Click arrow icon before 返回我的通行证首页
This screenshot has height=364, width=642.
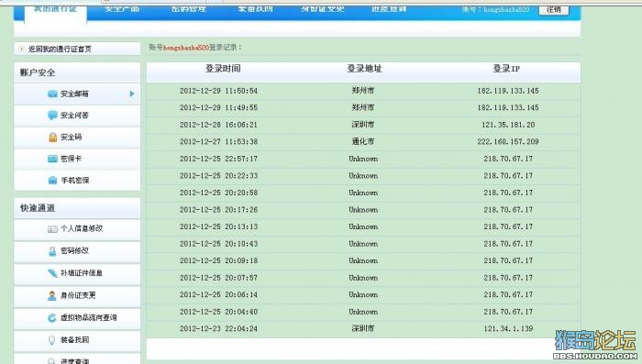[x=21, y=49]
